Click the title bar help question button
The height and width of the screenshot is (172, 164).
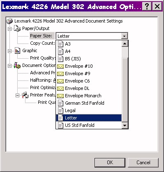pyautogui.click(x=147, y=6)
